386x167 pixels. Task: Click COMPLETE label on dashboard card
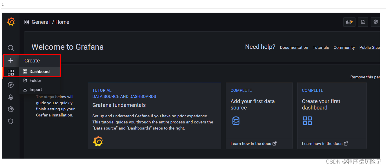pyautogui.click(x=312, y=90)
